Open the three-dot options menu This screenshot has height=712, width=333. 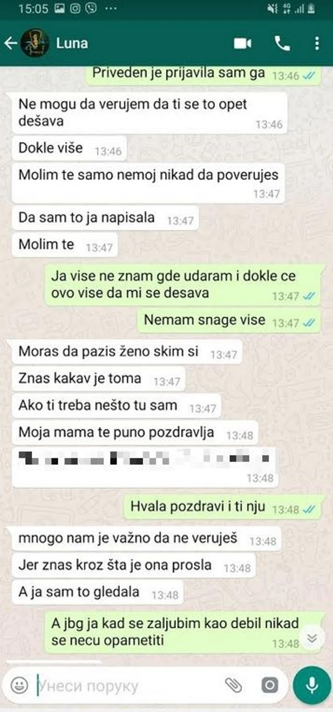317,43
